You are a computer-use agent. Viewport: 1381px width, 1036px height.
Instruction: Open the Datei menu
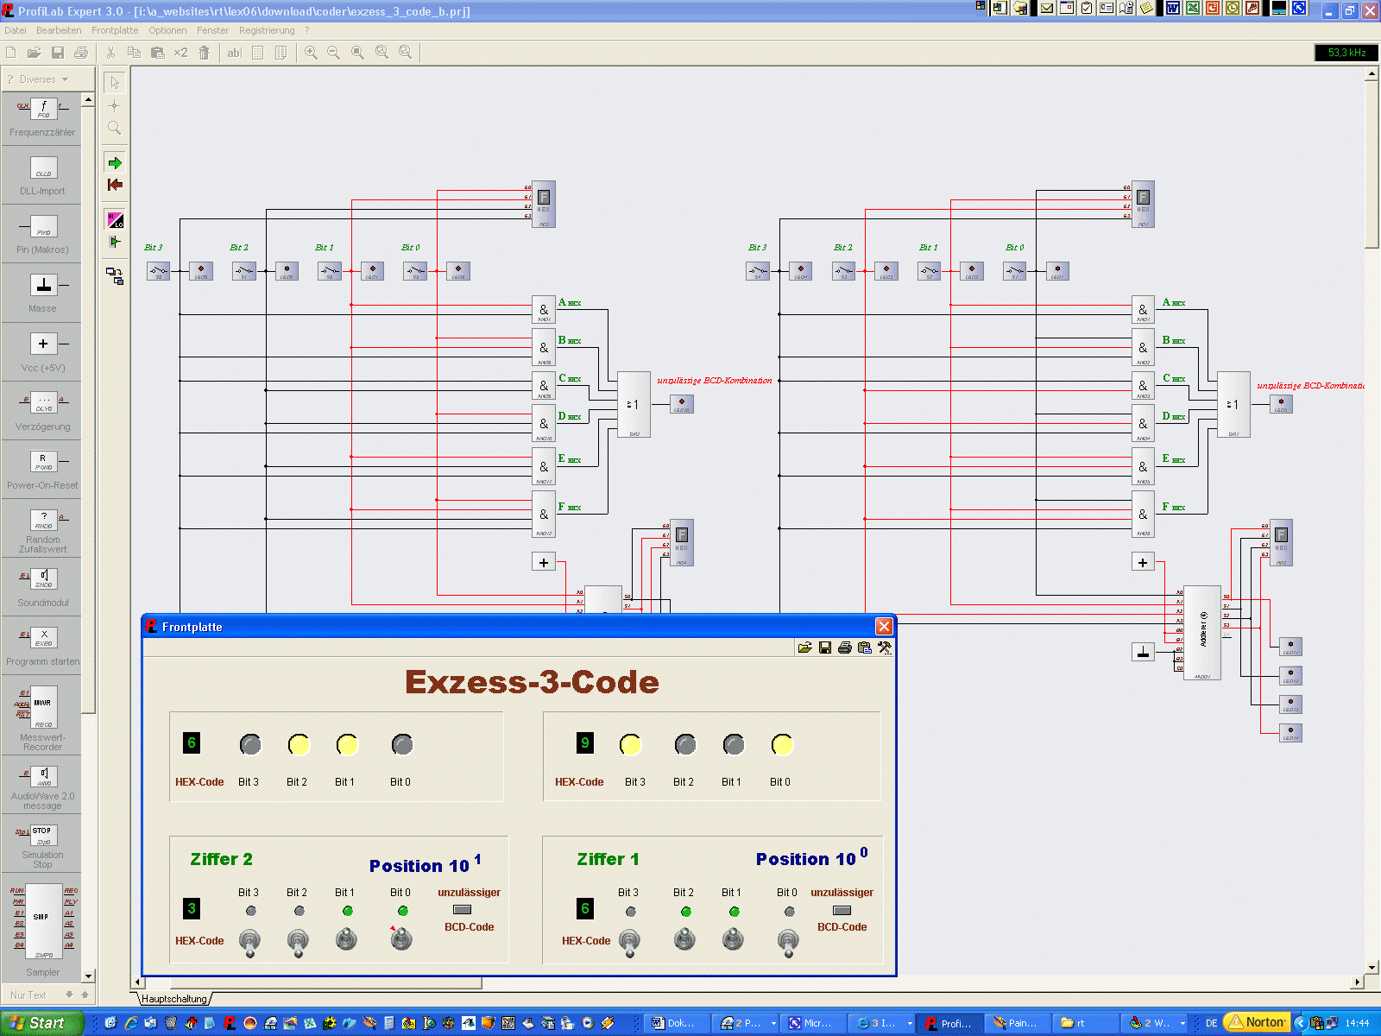click(16, 30)
